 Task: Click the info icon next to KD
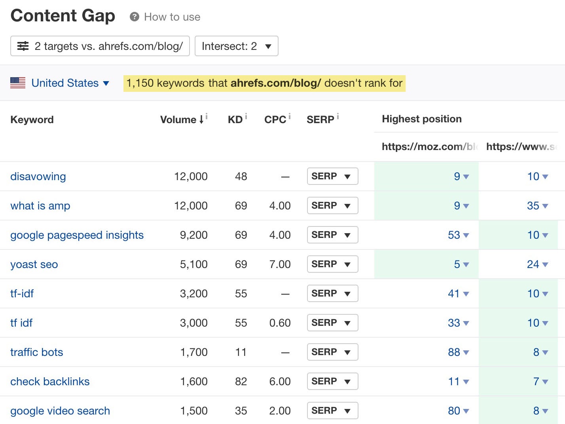point(246,115)
